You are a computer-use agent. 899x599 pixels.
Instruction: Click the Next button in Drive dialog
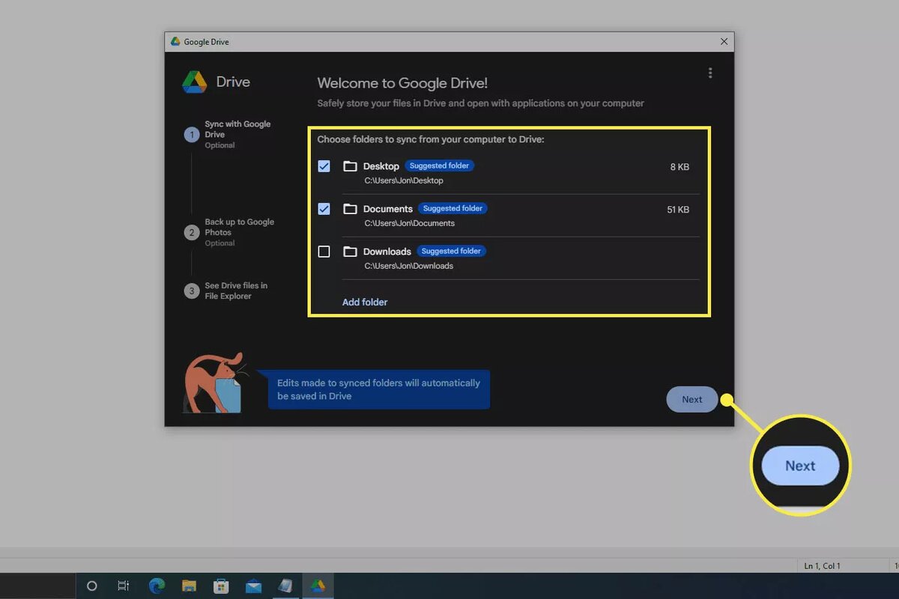point(691,399)
